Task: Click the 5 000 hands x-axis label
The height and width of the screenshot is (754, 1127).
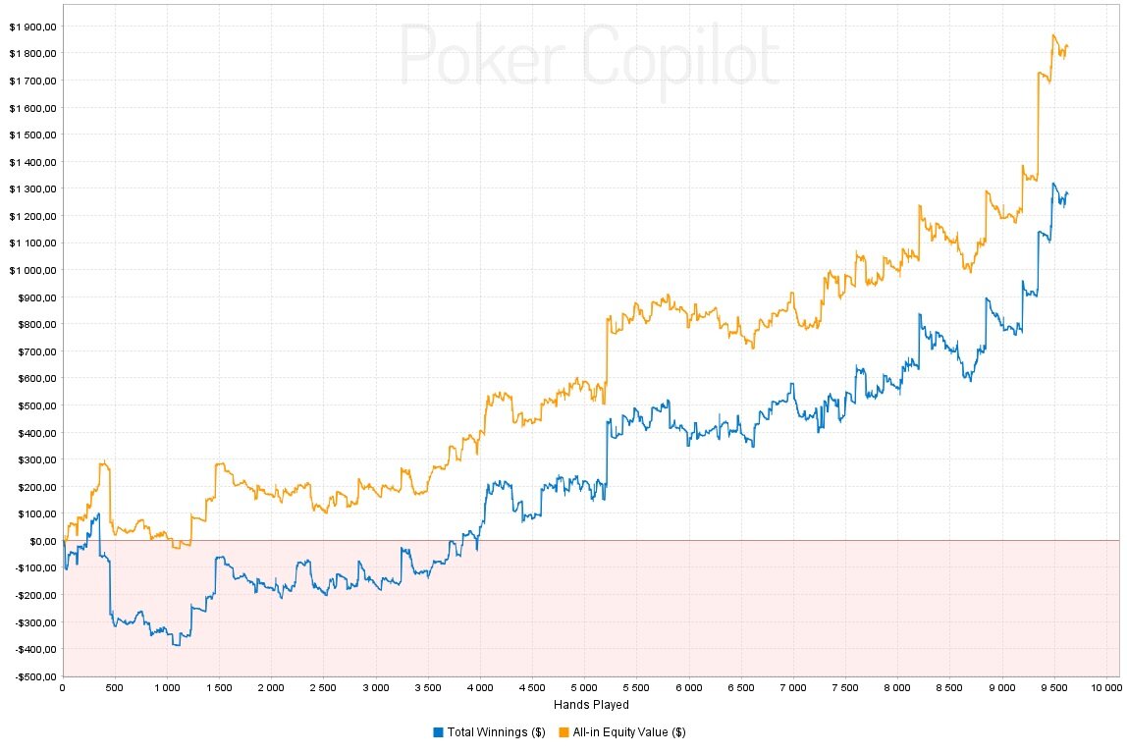Action: point(584,687)
